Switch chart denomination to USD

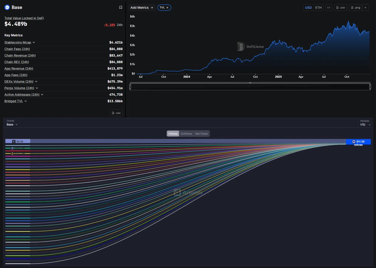click(308, 8)
